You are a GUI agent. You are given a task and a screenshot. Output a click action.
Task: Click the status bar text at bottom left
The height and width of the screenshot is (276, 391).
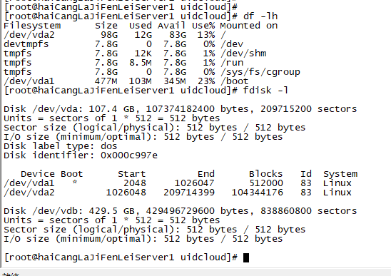[x=11, y=275]
